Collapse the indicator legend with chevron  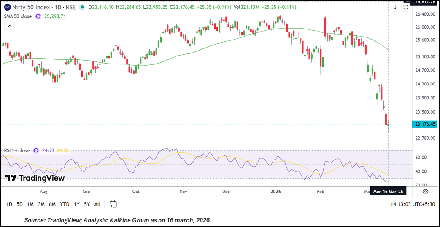10,26
